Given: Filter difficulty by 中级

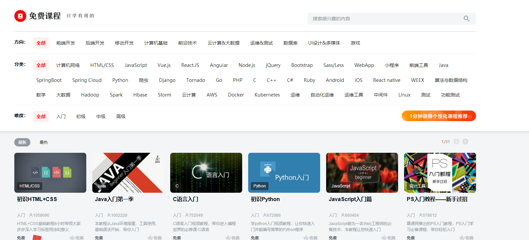Looking at the screenshot, I should point(101,117).
